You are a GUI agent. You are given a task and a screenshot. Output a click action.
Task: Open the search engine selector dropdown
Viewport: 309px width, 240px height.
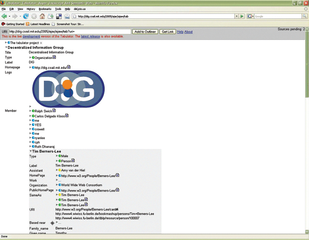point(250,16)
